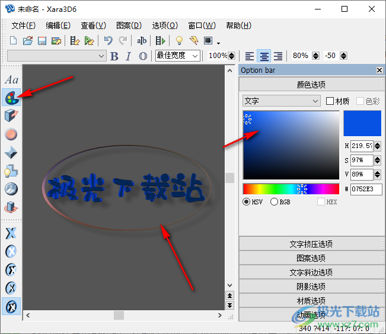Open the round button design tool
This screenshot has height=334, width=386.
[11, 134]
